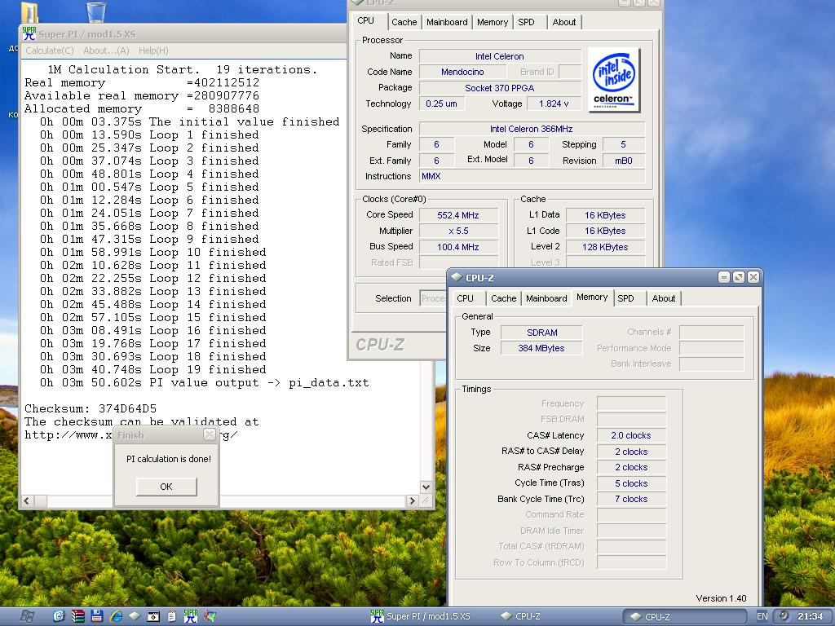Click the colorful last quick launch icon
Image resolution: width=835 pixels, height=626 pixels.
[x=210, y=616]
